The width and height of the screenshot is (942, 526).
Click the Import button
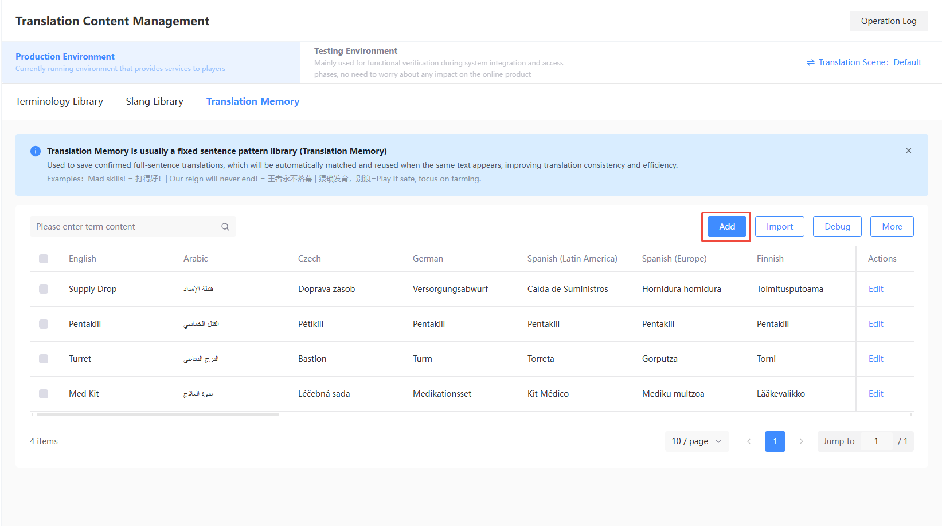[780, 227]
